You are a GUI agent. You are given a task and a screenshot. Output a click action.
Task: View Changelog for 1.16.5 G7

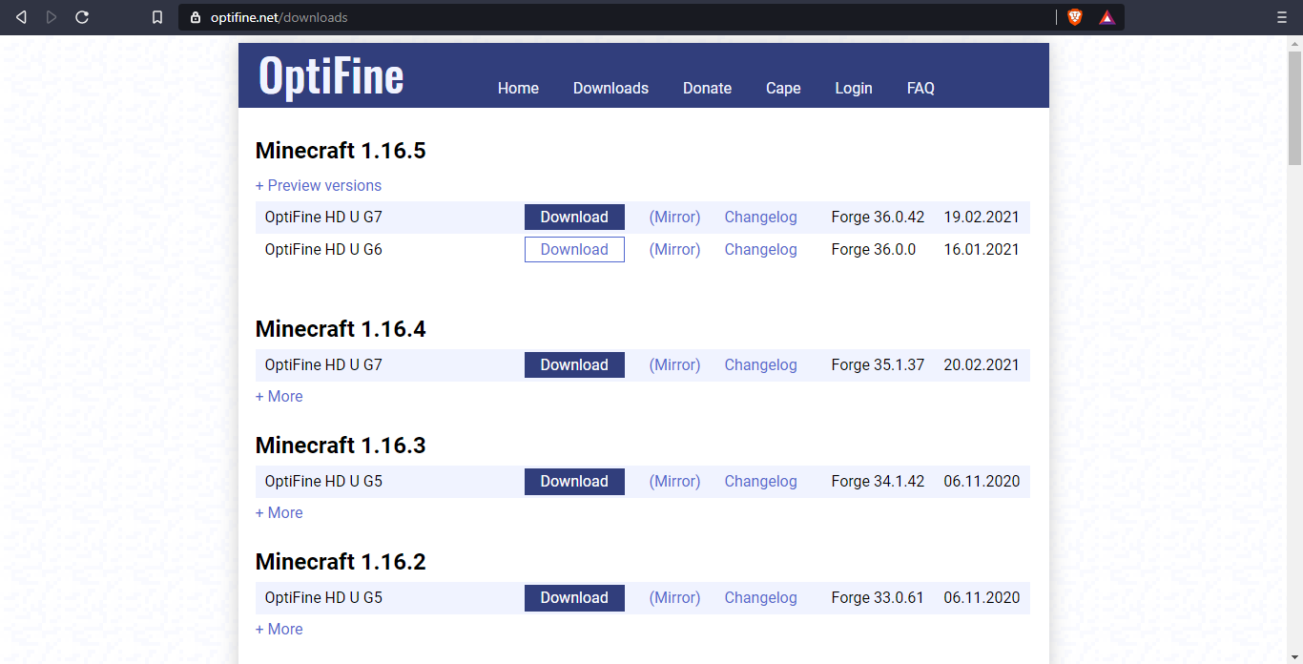point(760,217)
